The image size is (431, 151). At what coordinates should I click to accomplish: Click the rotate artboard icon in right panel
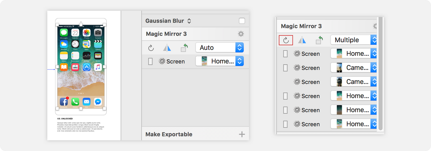[x=319, y=40]
